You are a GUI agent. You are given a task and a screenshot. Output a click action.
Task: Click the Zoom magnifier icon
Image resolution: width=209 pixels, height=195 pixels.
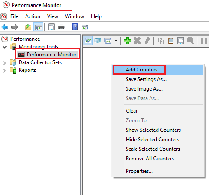(x=190, y=41)
